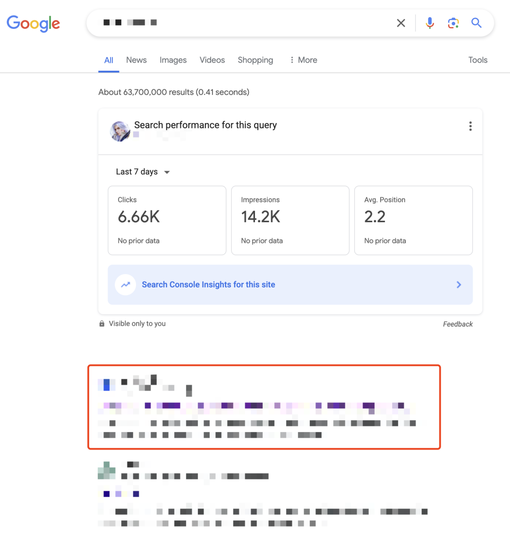Click the Google logo
The width and height of the screenshot is (510, 537).
pyautogui.click(x=33, y=24)
